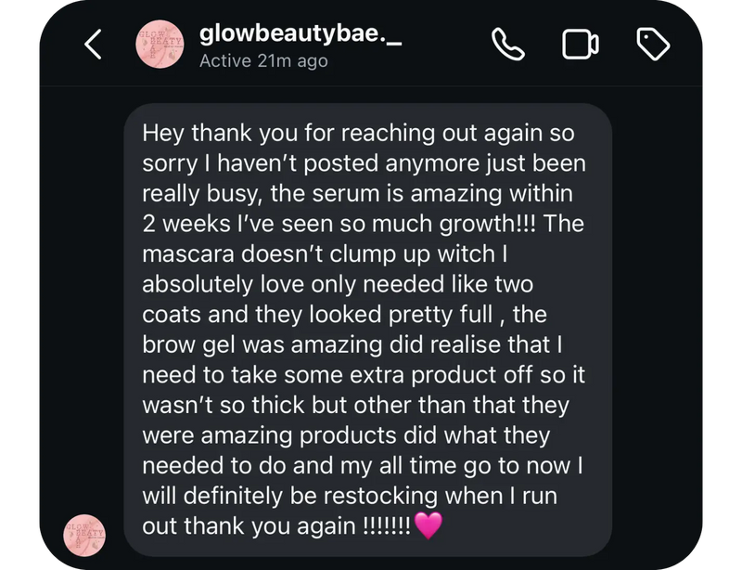This screenshot has width=742, height=570.
Task: Click the word "absolutely" in the message
Action: 198,285
